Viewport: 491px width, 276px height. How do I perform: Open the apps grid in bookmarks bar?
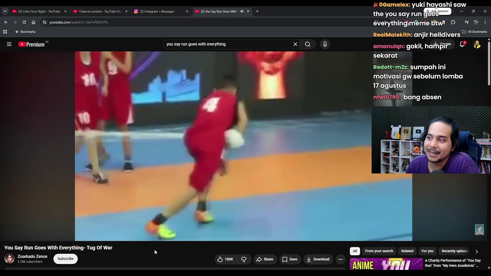click(5, 32)
